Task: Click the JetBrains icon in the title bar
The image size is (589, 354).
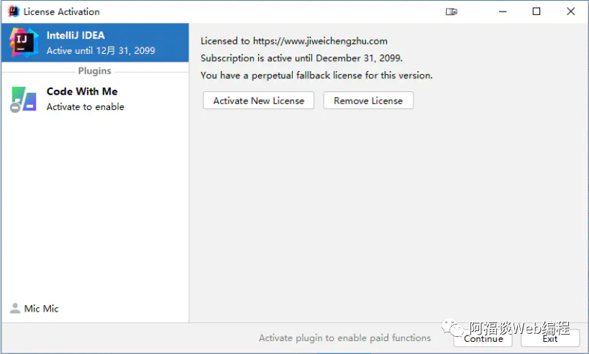Action: (x=14, y=11)
